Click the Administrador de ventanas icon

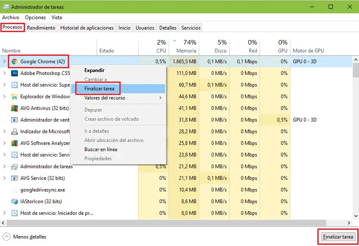(14, 120)
